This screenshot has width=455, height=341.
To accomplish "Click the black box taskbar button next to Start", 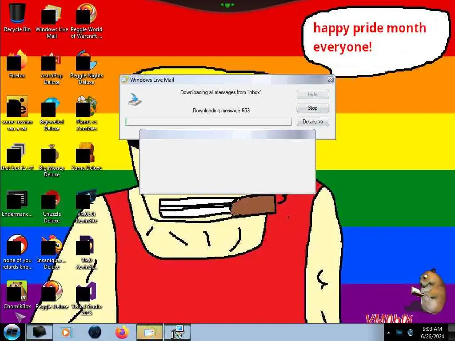I will [39, 332].
